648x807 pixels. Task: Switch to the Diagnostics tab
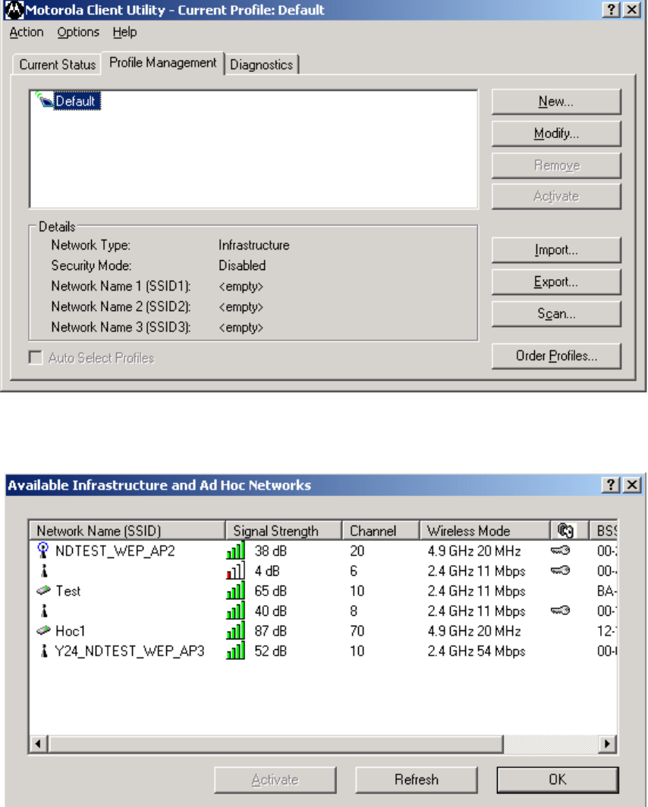pyautogui.click(x=262, y=65)
